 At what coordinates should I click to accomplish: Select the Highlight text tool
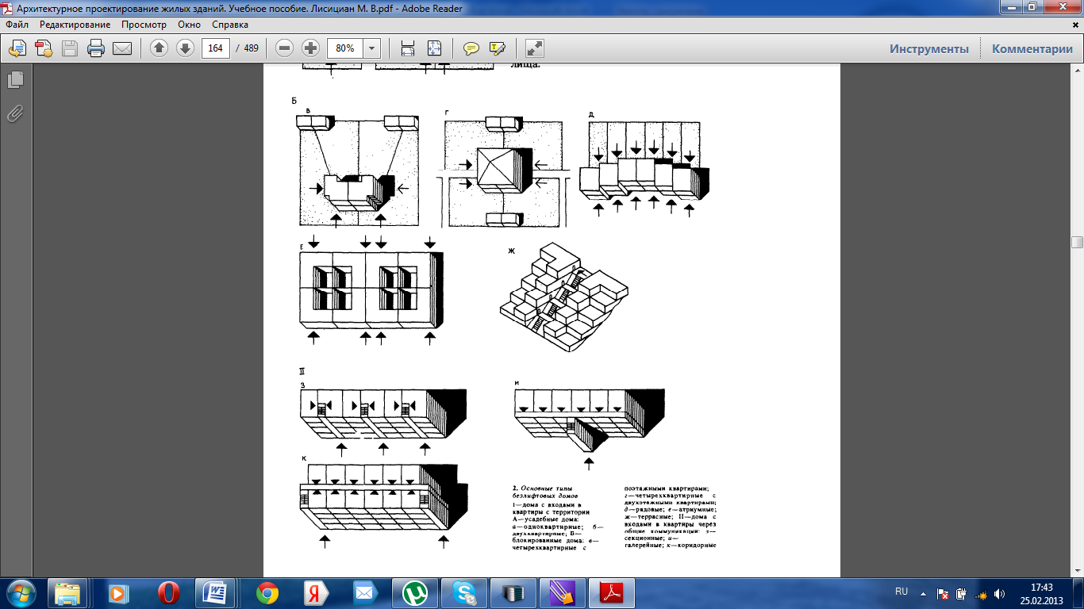(498, 48)
